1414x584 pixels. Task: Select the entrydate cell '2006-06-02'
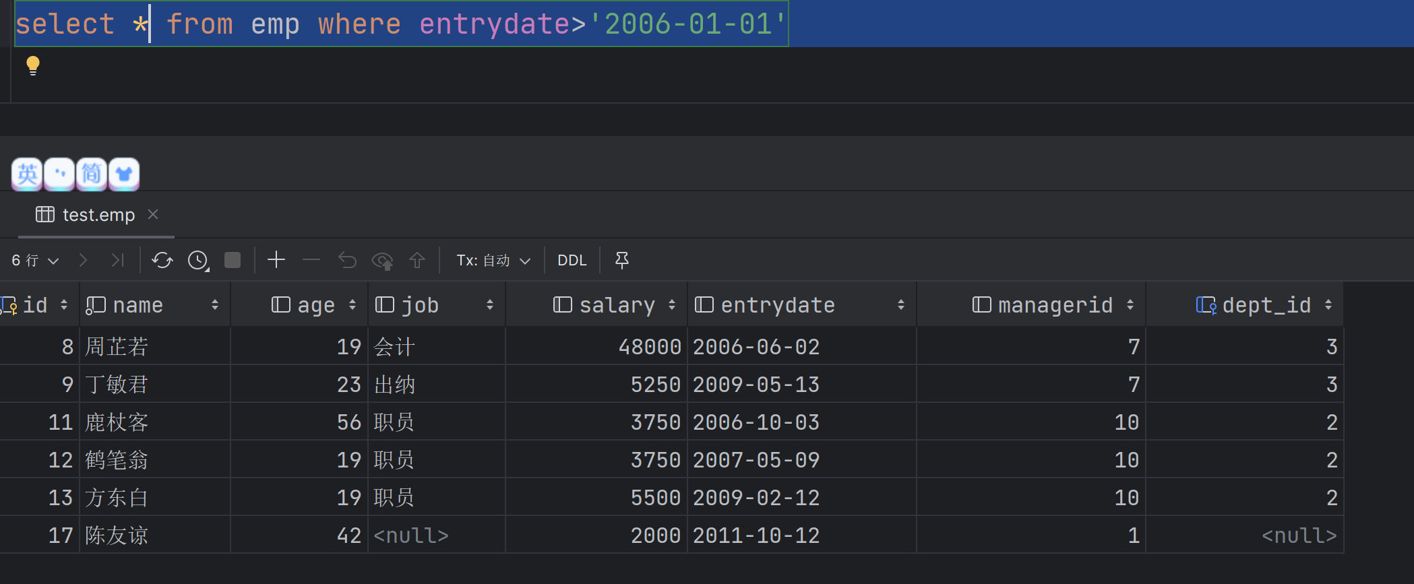(802, 346)
